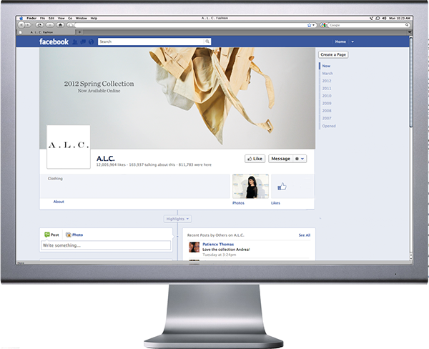Jump to 2007 on timeline
This screenshot has height=349, width=429.
[327, 118]
